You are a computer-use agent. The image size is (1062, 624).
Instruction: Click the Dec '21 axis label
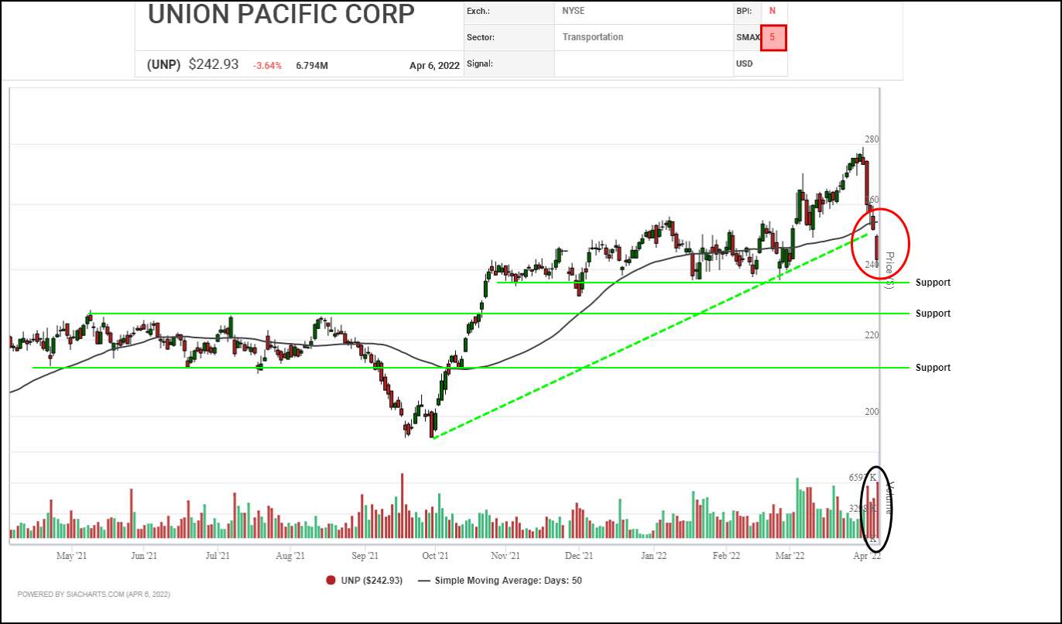578,556
